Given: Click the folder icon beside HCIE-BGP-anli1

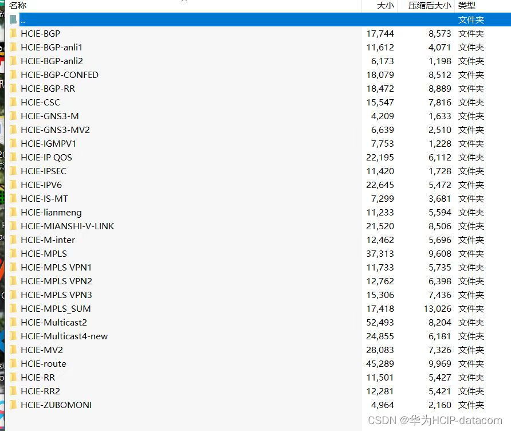Looking at the screenshot, I should point(13,47).
